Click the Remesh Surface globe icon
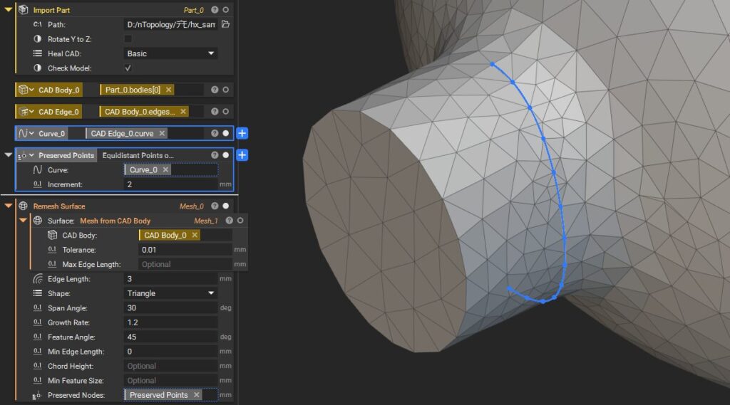The image size is (730, 405). tap(23, 206)
